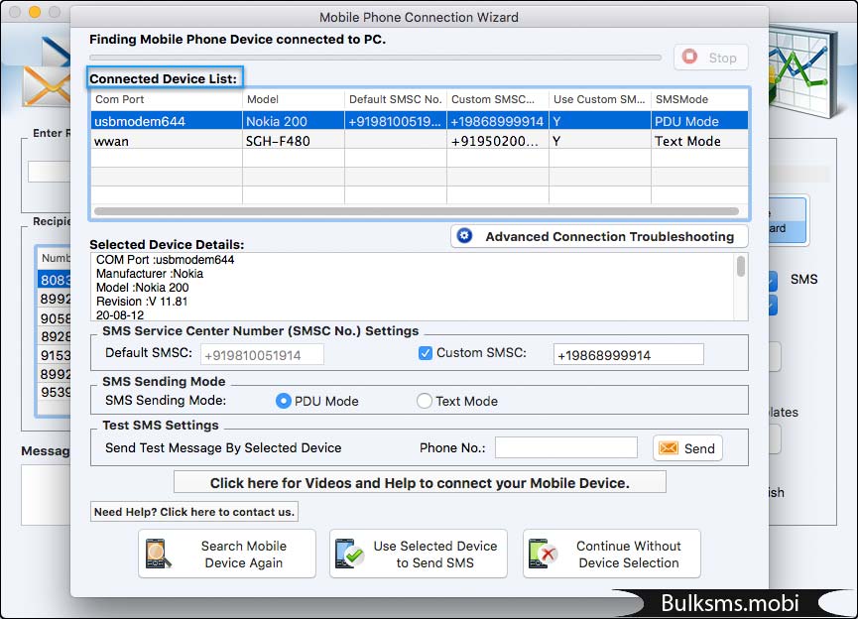858x619 pixels.
Task: Click the Advanced Connection Troubleshooting gear icon
Action: (464, 236)
